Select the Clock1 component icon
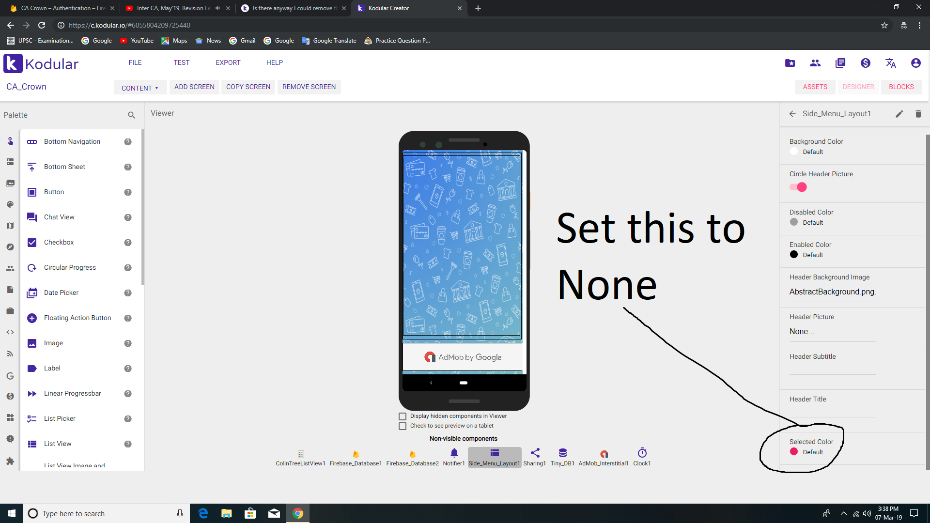Image resolution: width=930 pixels, height=523 pixels. (x=642, y=453)
